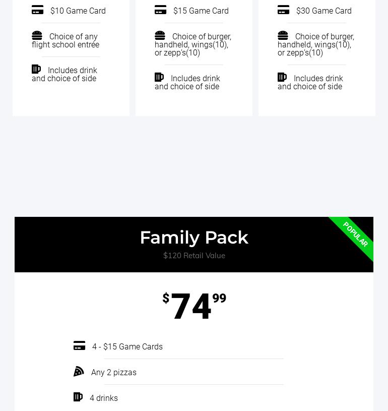Click the card icon beside 4 - $15 Game Cards
The image size is (388, 411).
[79, 346]
